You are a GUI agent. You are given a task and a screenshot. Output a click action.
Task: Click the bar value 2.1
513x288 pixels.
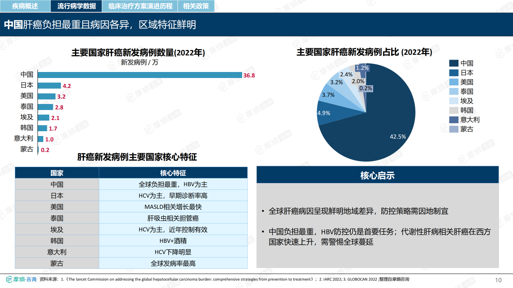point(55,118)
